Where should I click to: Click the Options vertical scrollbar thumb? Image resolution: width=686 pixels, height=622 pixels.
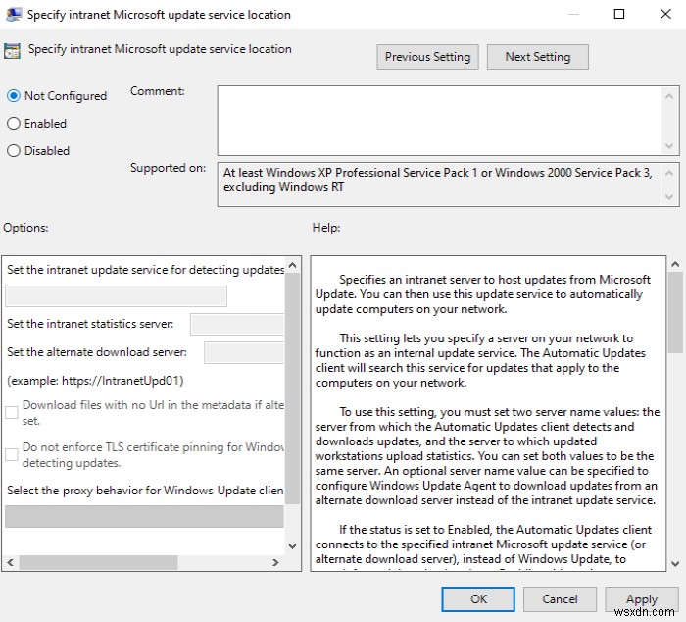293,389
